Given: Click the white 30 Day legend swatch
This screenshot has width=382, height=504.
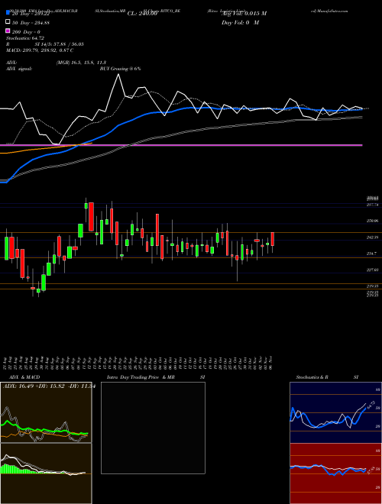Looking at the screenshot, I should coord(8,22).
